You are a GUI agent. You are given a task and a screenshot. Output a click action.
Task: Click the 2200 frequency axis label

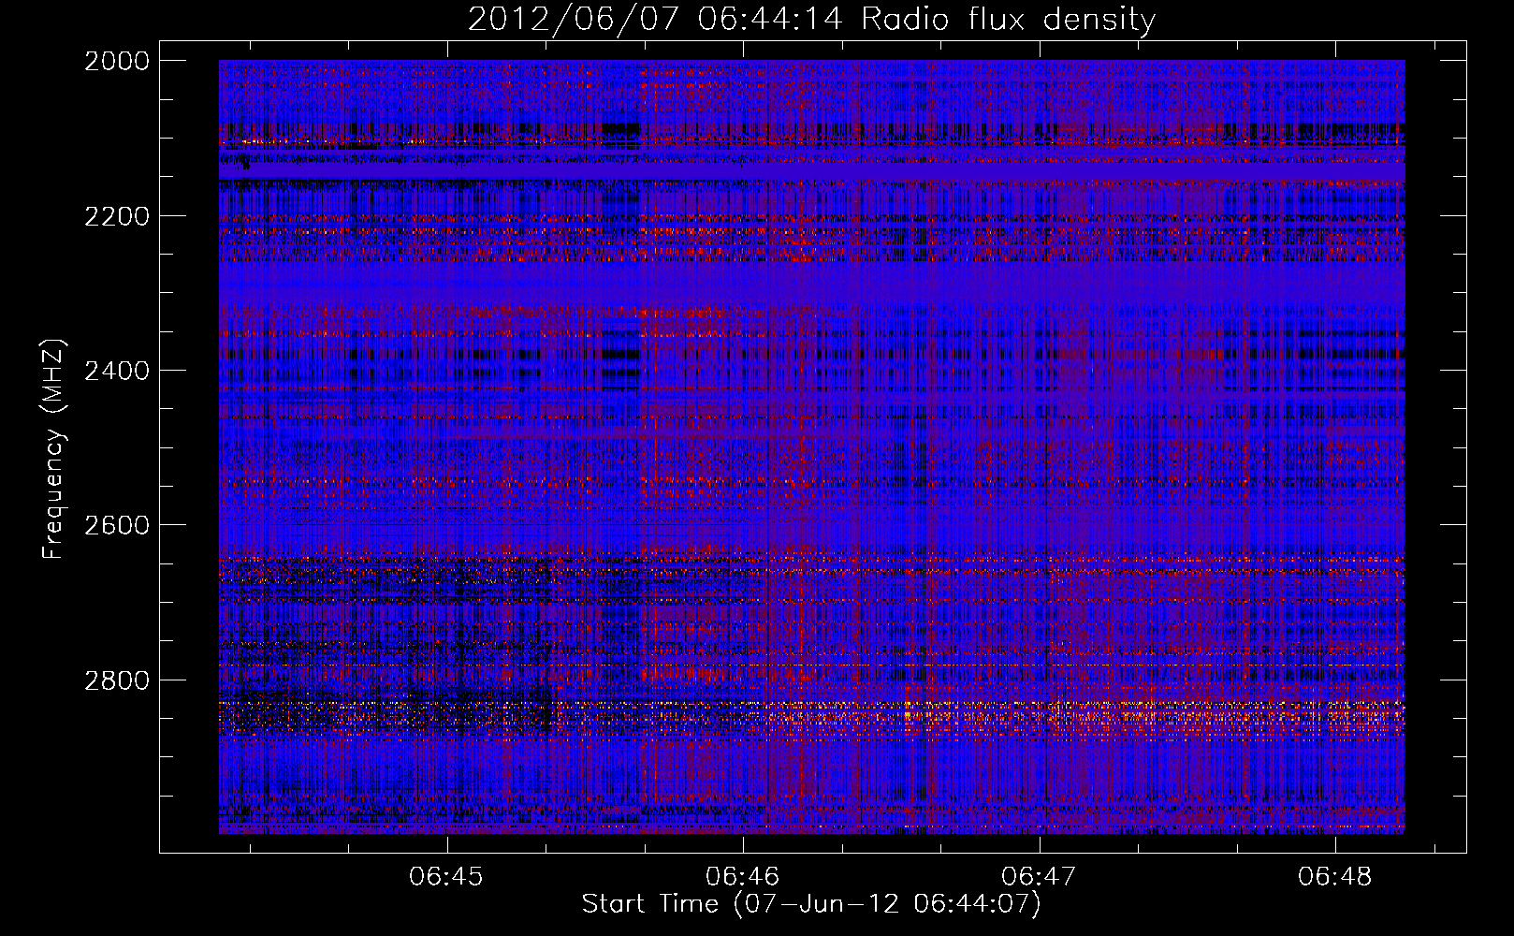pyautogui.click(x=117, y=216)
